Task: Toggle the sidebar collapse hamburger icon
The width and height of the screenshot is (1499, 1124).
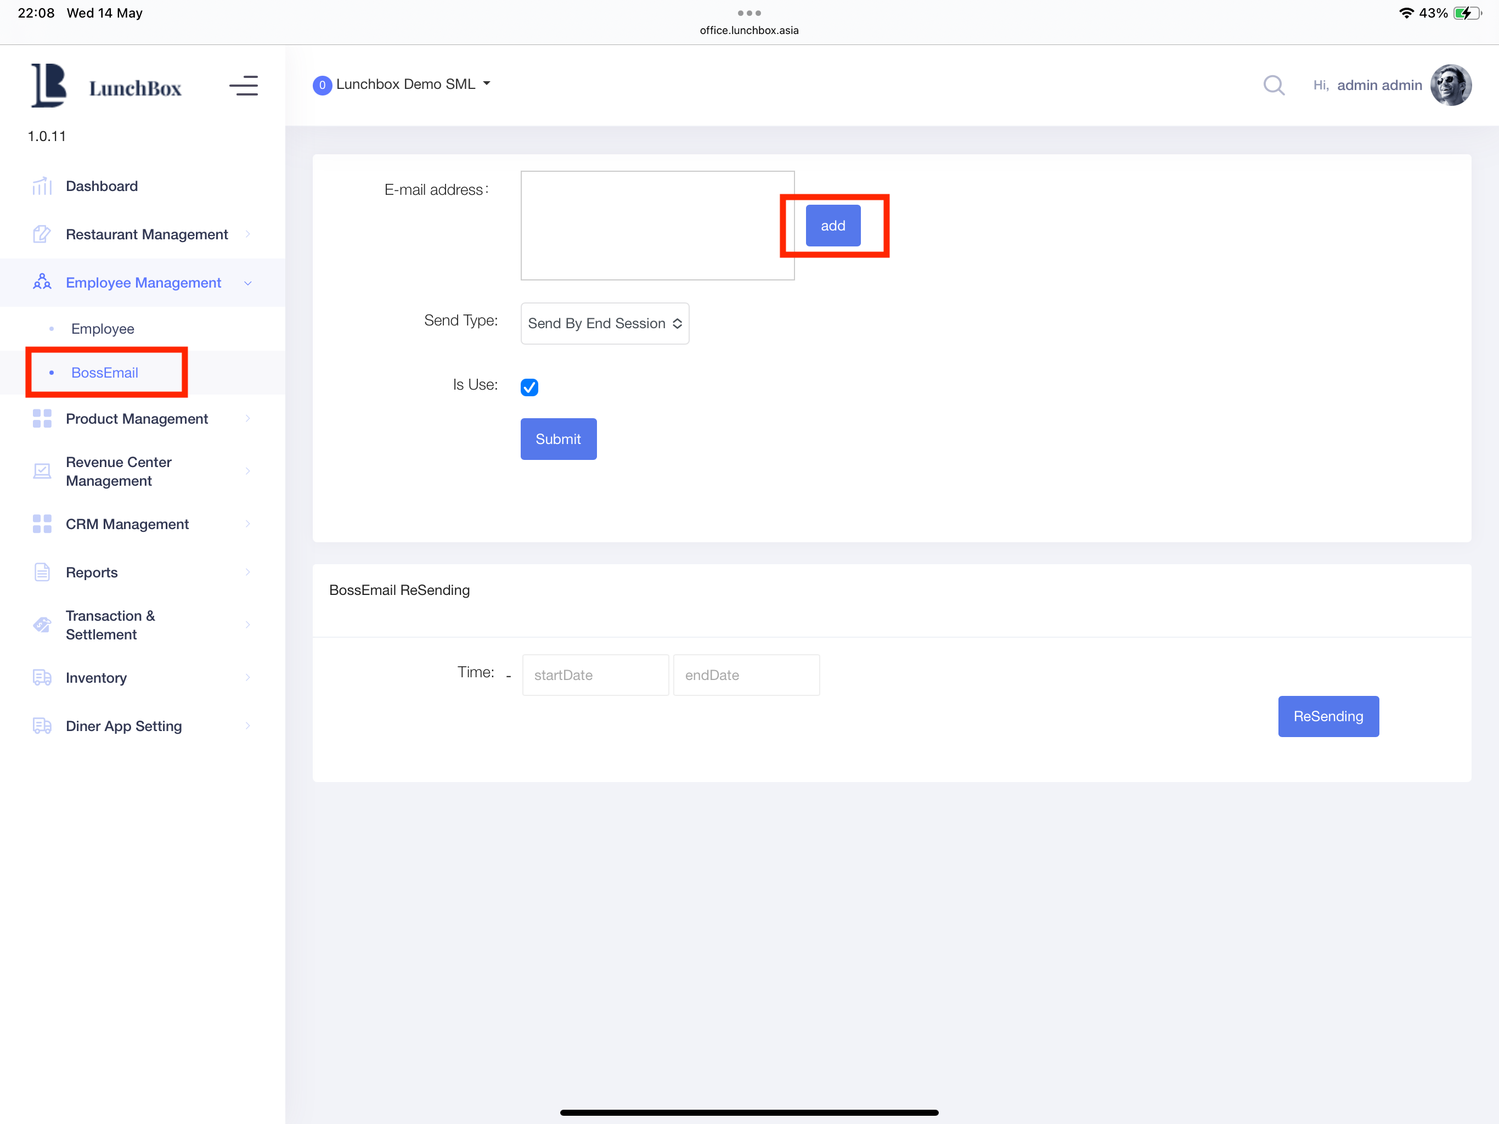Action: (x=243, y=86)
